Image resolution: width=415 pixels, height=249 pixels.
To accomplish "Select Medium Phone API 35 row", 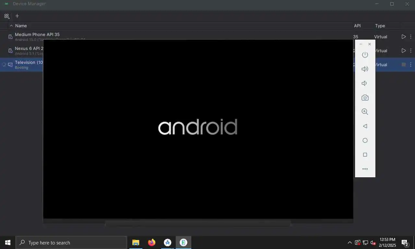I will (x=207, y=37).
